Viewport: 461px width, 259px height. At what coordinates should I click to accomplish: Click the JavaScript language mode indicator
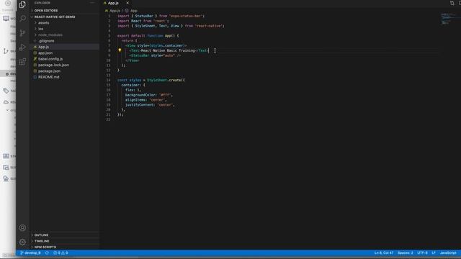point(448,253)
